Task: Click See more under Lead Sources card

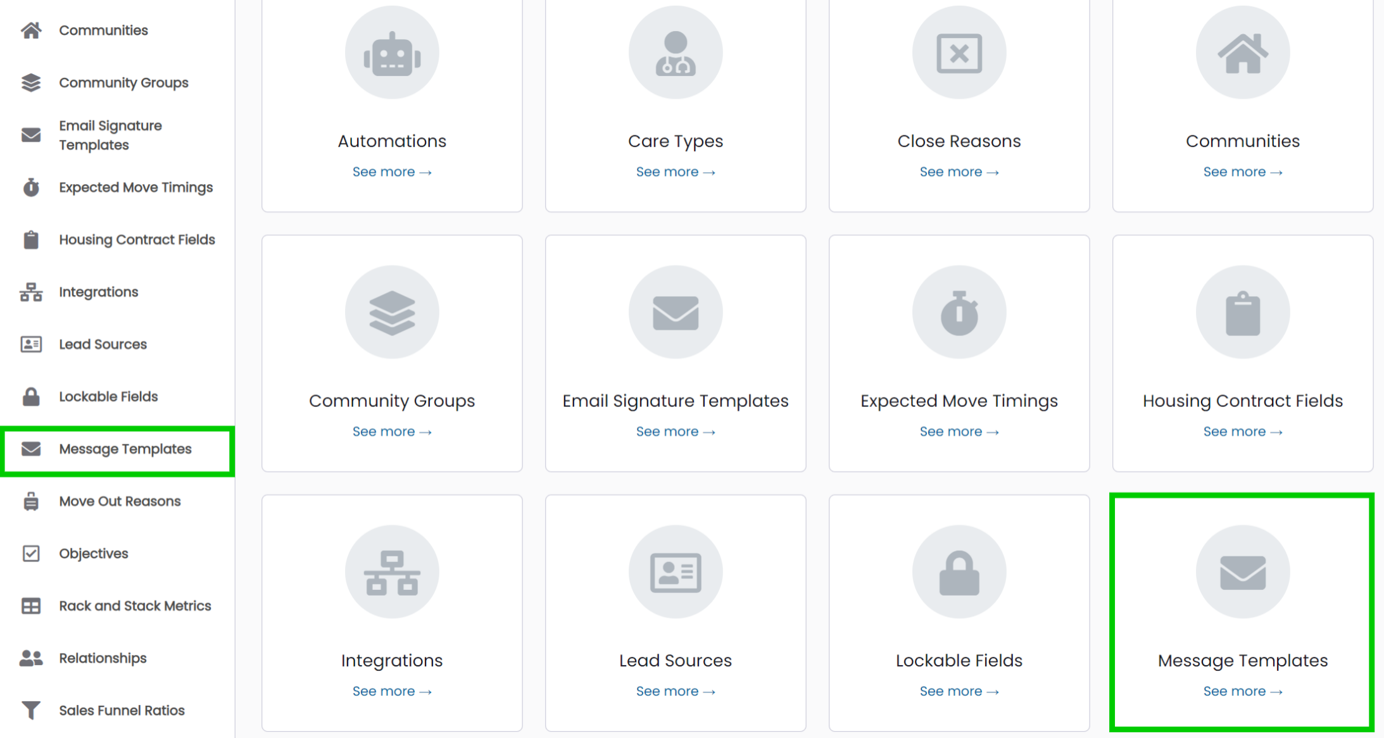Action: click(676, 691)
